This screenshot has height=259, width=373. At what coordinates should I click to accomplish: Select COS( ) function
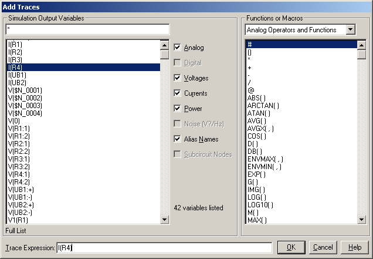coord(301,136)
